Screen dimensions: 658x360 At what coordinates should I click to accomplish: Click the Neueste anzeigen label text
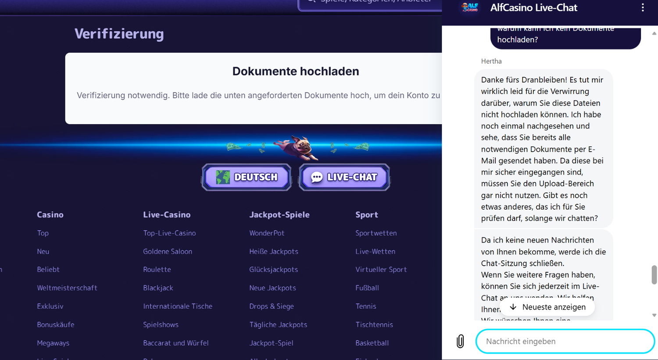(x=554, y=307)
